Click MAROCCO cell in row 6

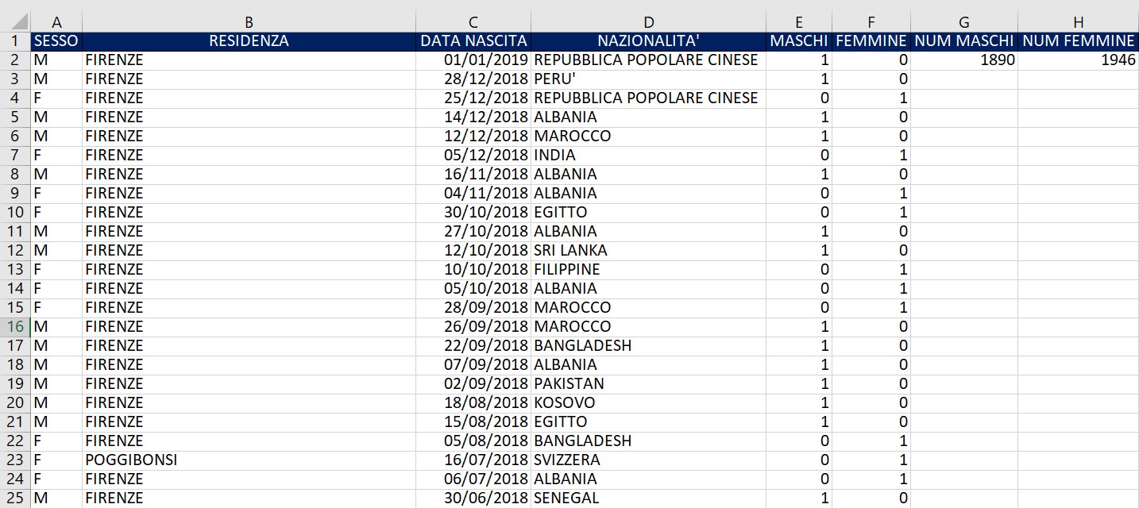tap(648, 136)
